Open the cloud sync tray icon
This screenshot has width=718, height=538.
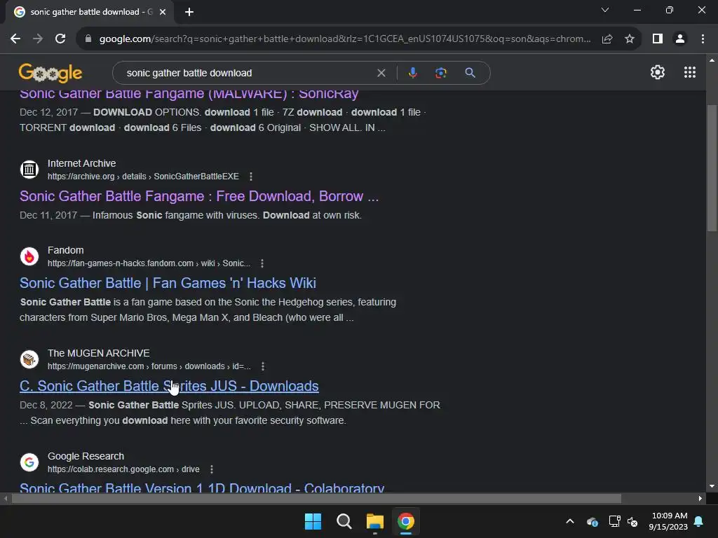pos(592,521)
